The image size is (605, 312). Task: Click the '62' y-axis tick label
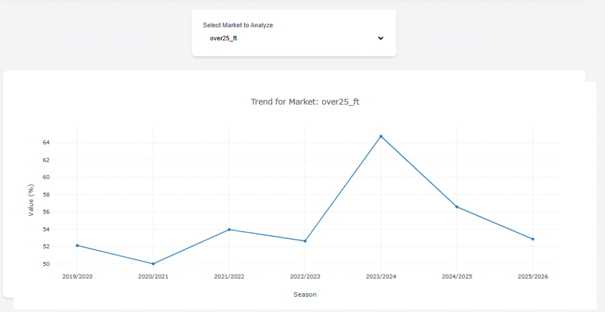46,160
